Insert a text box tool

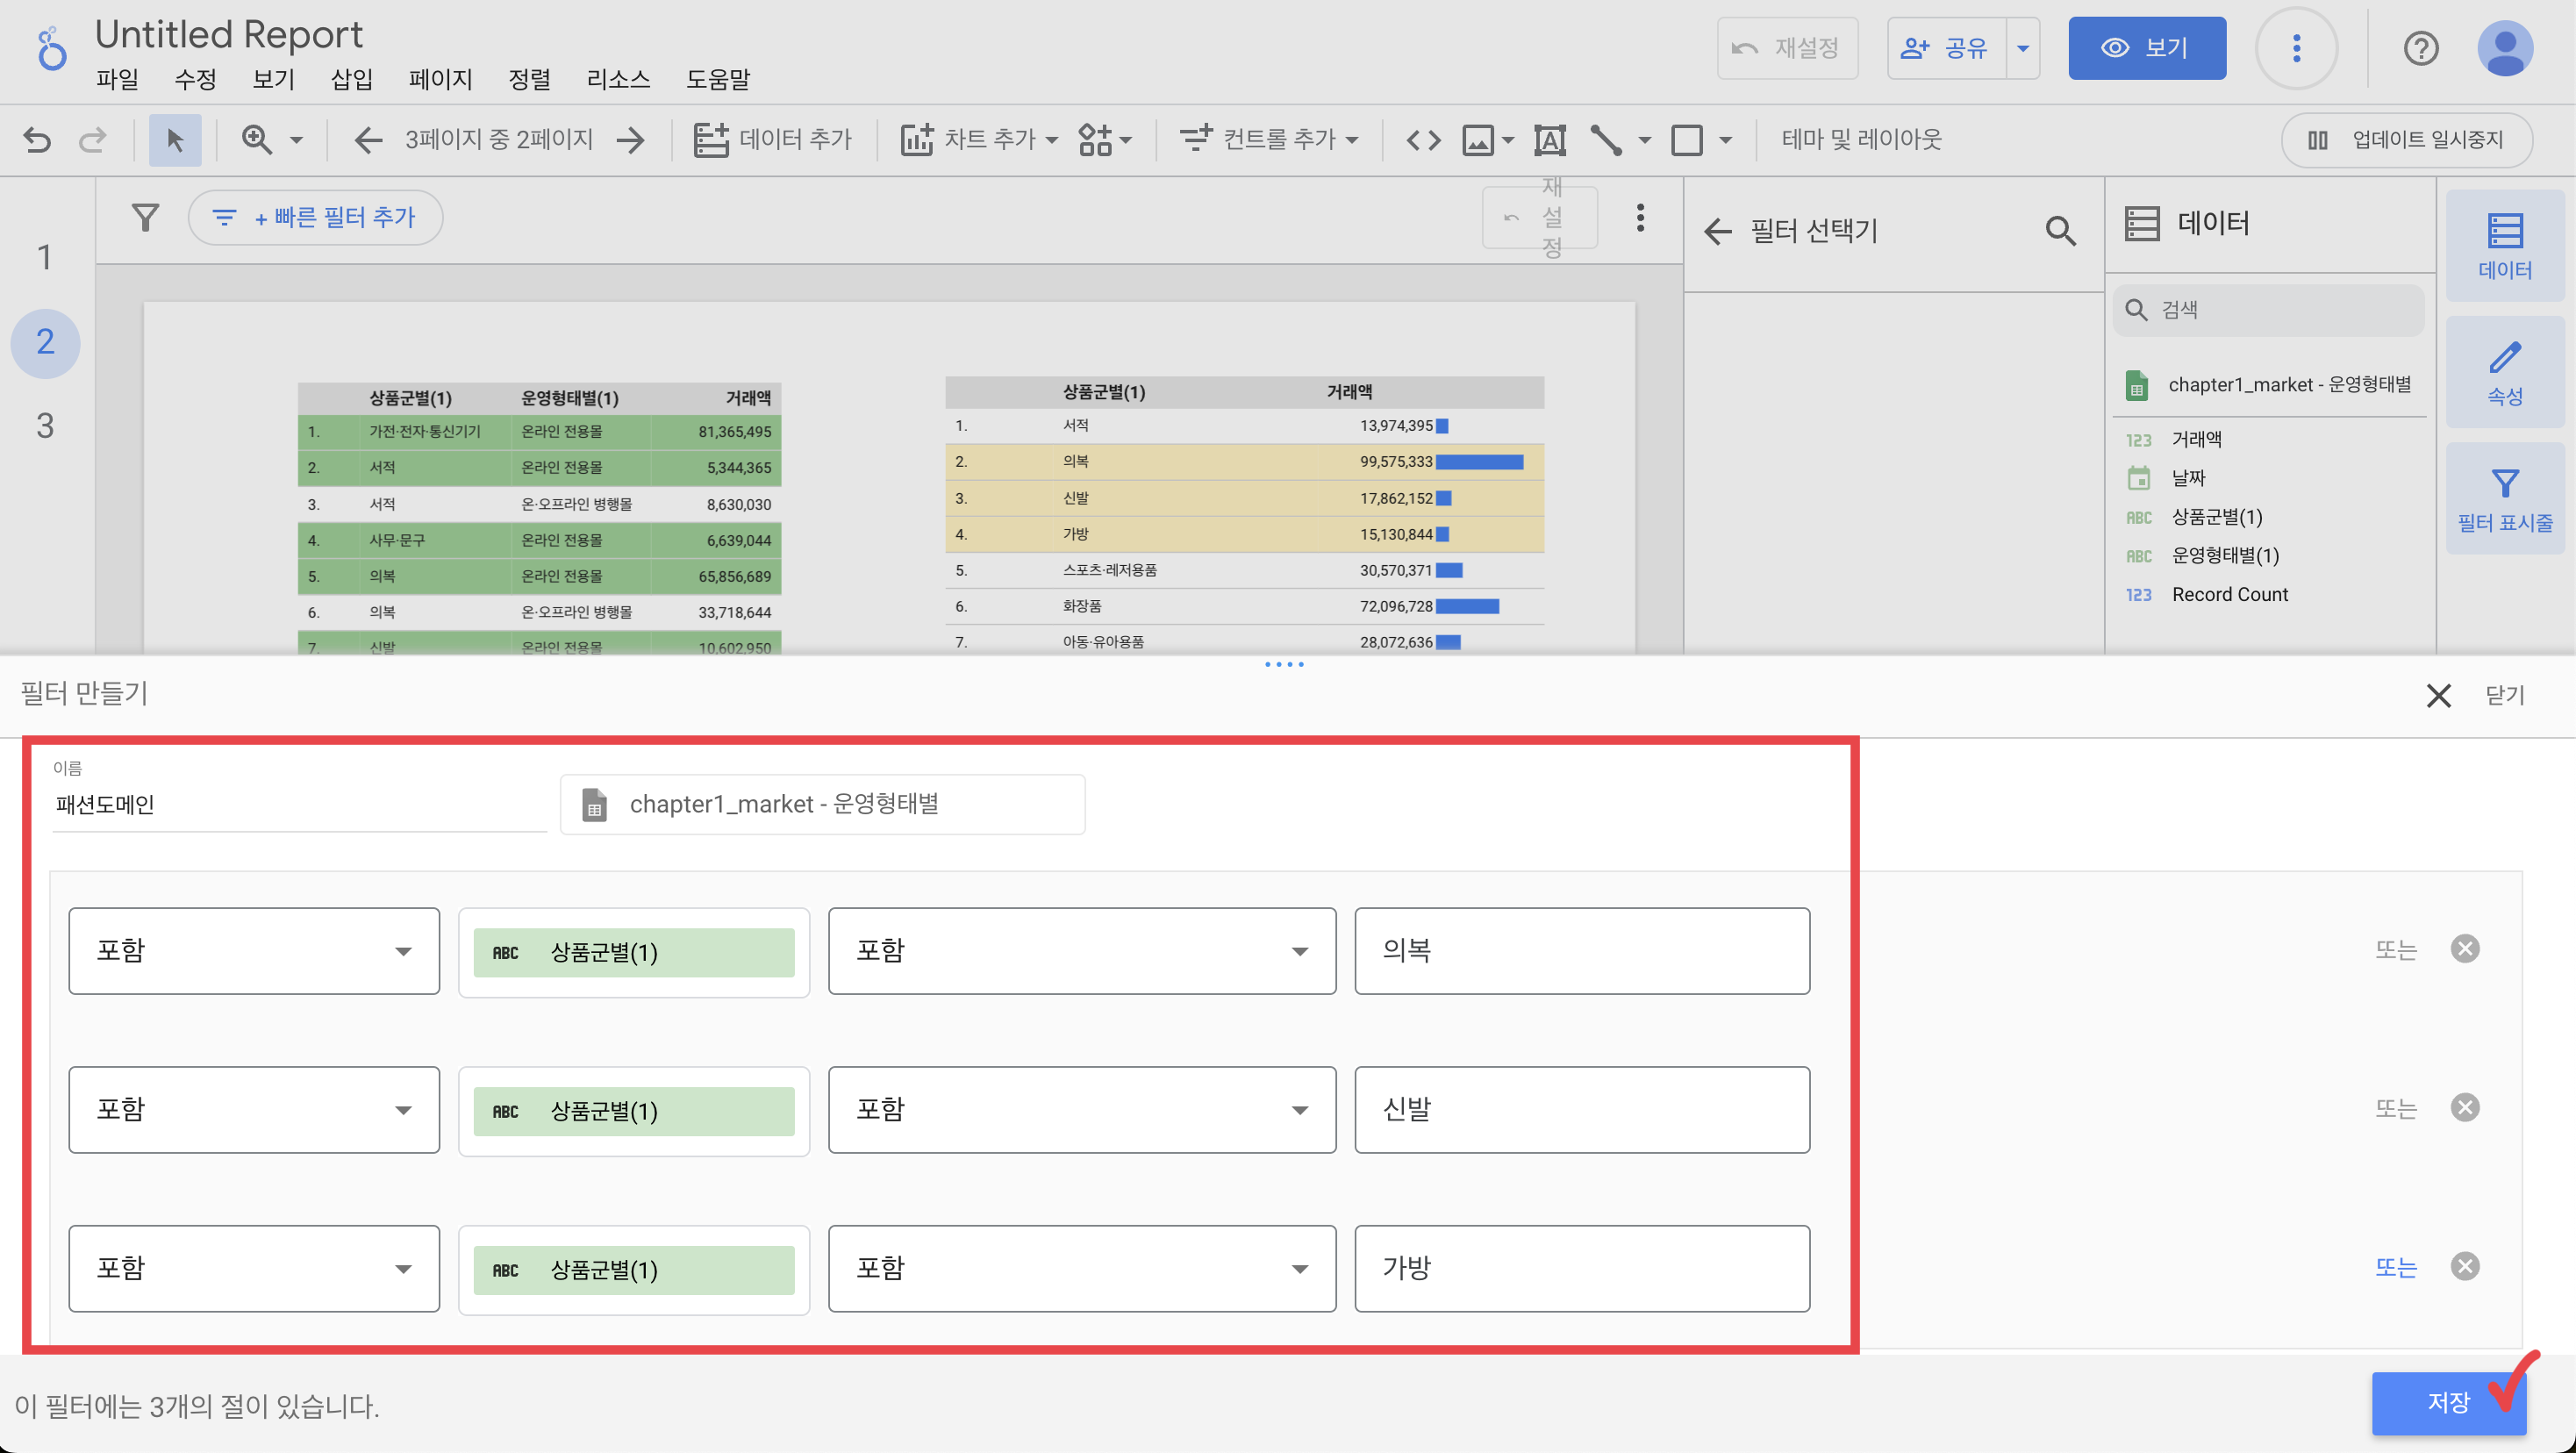point(1549,139)
